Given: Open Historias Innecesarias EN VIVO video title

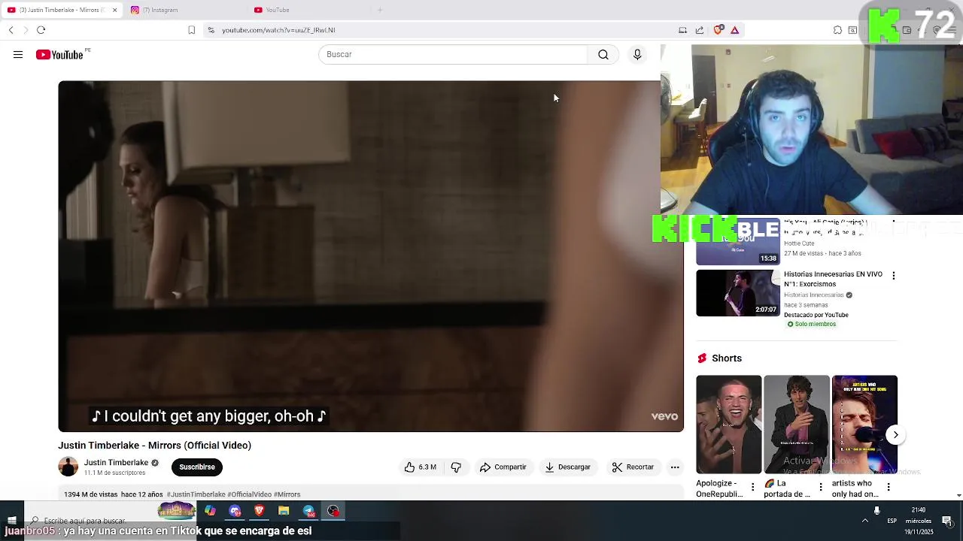Looking at the screenshot, I should coord(833,280).
